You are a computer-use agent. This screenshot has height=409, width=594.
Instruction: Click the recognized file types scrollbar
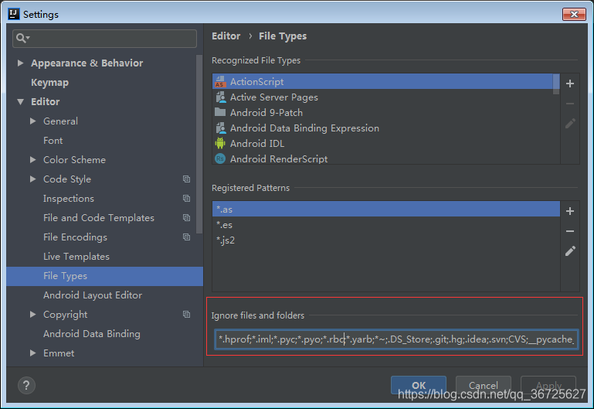556,84
